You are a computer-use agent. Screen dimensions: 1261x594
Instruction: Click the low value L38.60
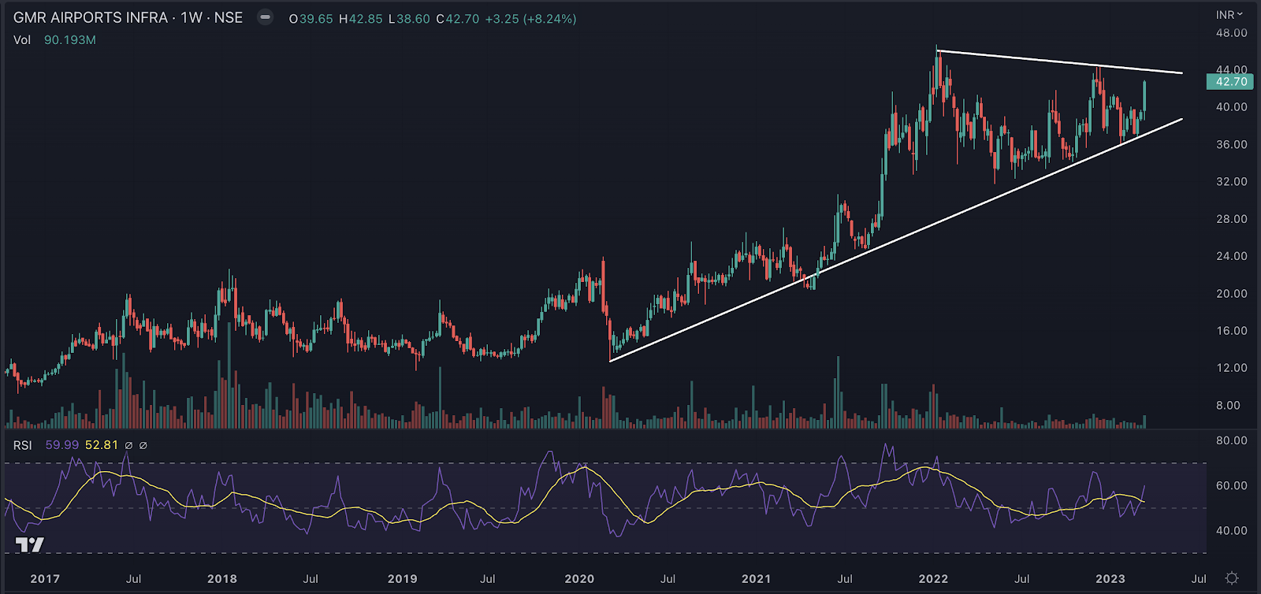pos(410,19)
